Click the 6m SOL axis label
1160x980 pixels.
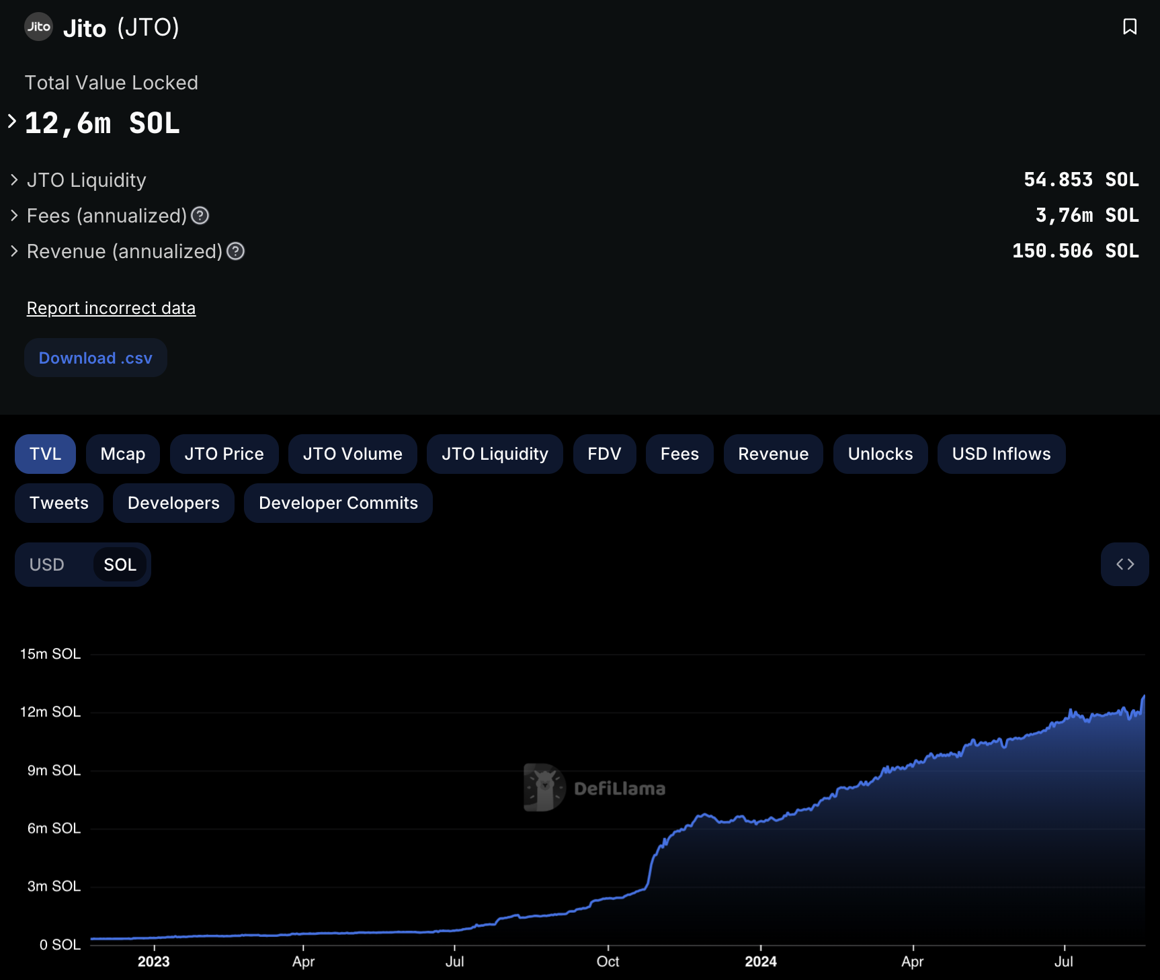pos(54,828)
